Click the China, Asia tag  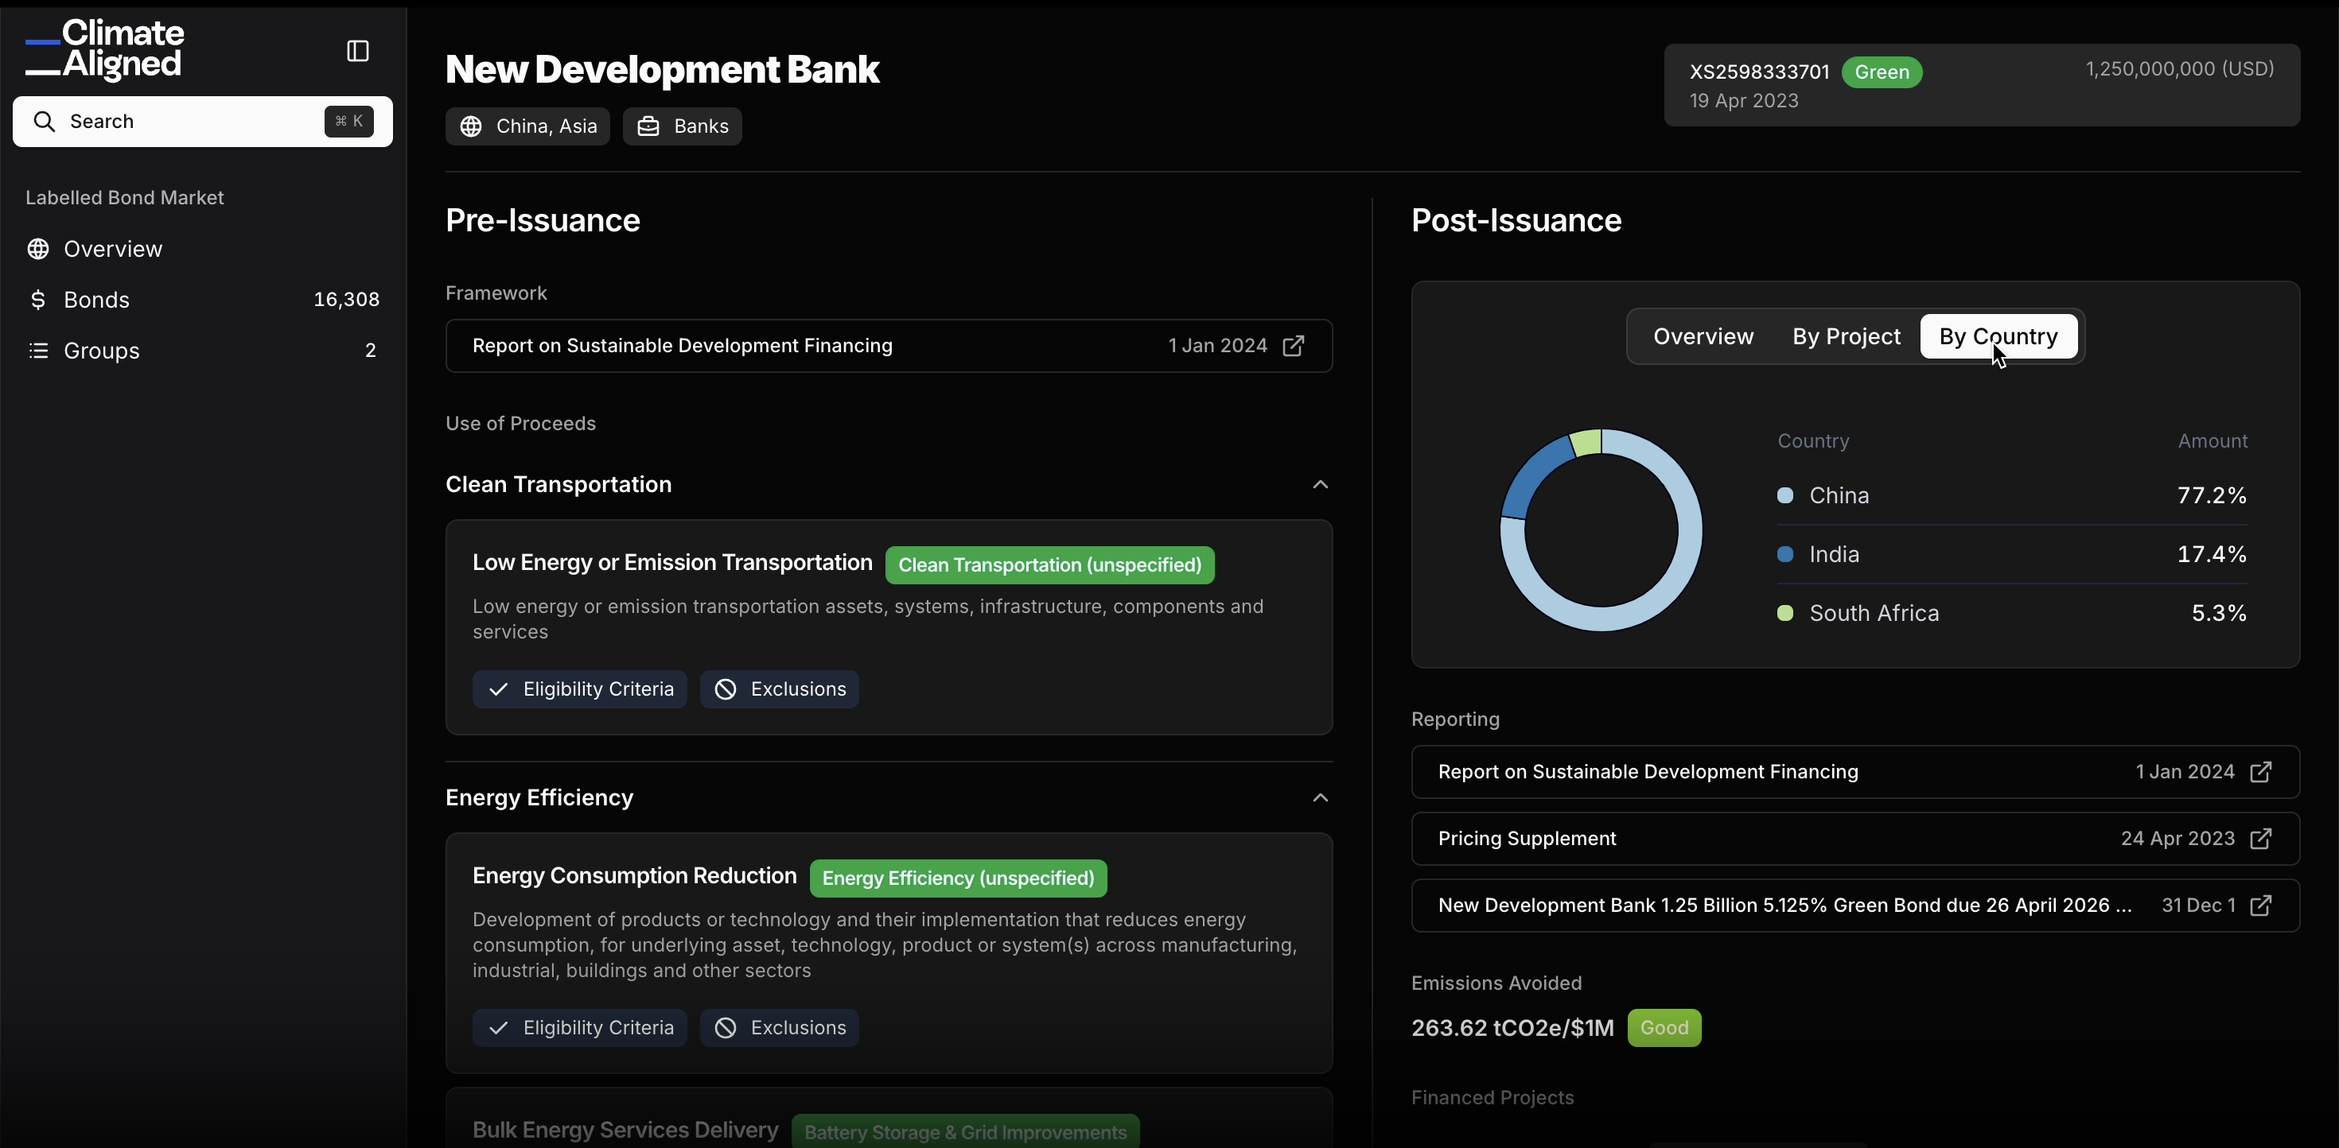coord(527,126)
